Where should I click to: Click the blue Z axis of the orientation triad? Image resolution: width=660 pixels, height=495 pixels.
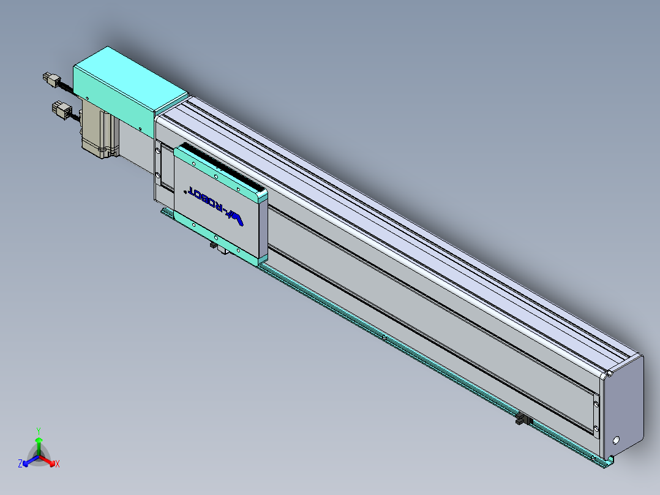click(29, 462)
